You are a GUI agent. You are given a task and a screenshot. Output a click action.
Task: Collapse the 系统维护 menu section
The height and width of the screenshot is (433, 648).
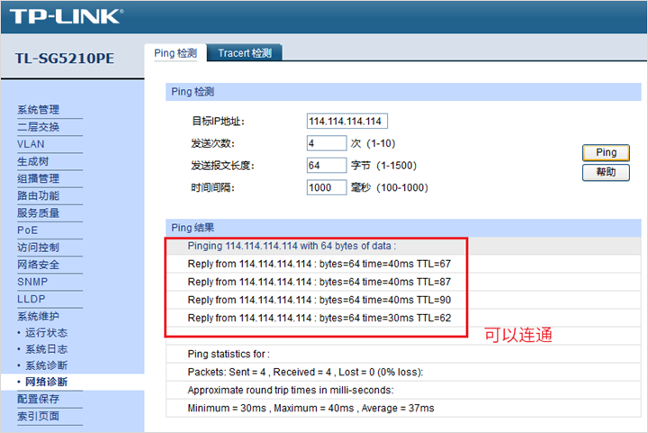click(x=38, y=317)
